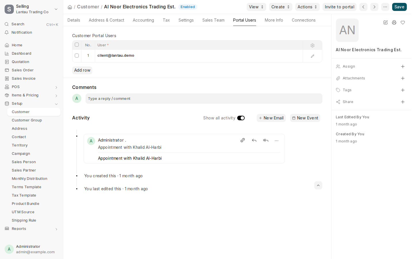
Task: Focus the comment reply input field
Action: 204,98
